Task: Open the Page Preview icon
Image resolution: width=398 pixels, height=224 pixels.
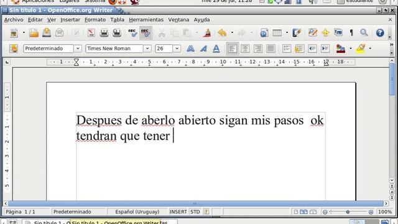Action: tap(117, 33)
